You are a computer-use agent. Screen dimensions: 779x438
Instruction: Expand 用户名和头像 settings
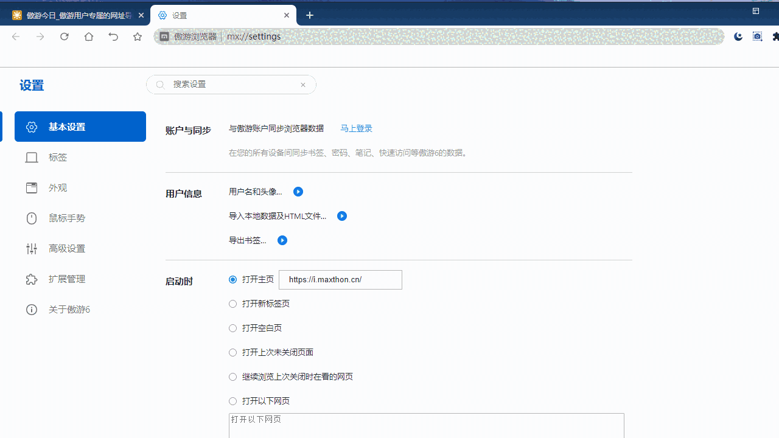coord(298,192)
